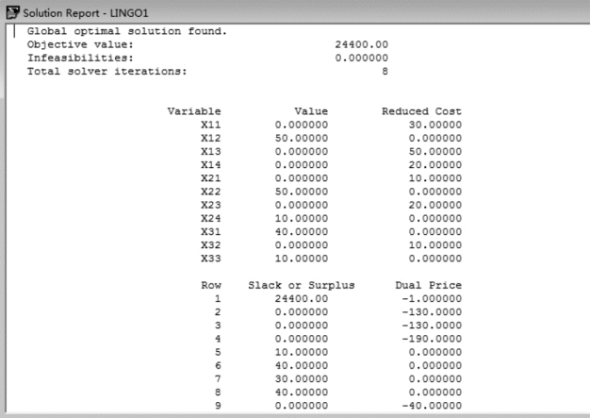This screenshot has height=418, width=590.
Task: Click the Infeasibilities value 0.000000
Action: (361, 58)
